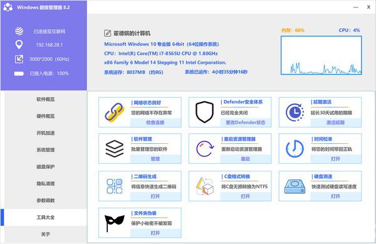376x244 pixels.
Task: Click the CPU and memory usage graph
Action: click(321, 55)
